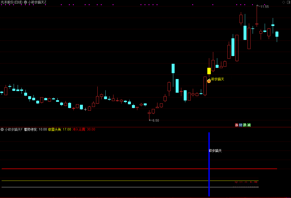Click the 光洋股份(日线) stock title
Viewport: 291px width, 198px height.
pyautogui.click(x=12, y=2)
